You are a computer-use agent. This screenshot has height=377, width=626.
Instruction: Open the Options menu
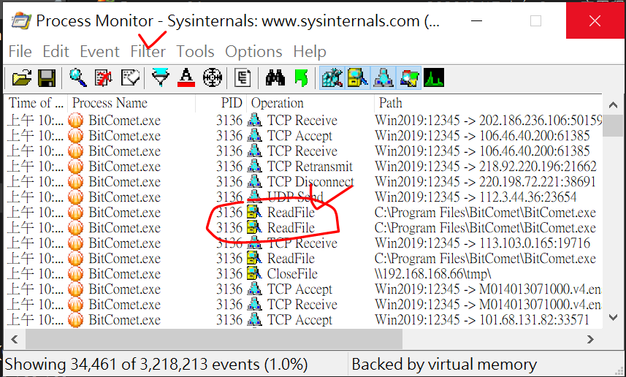254,52
